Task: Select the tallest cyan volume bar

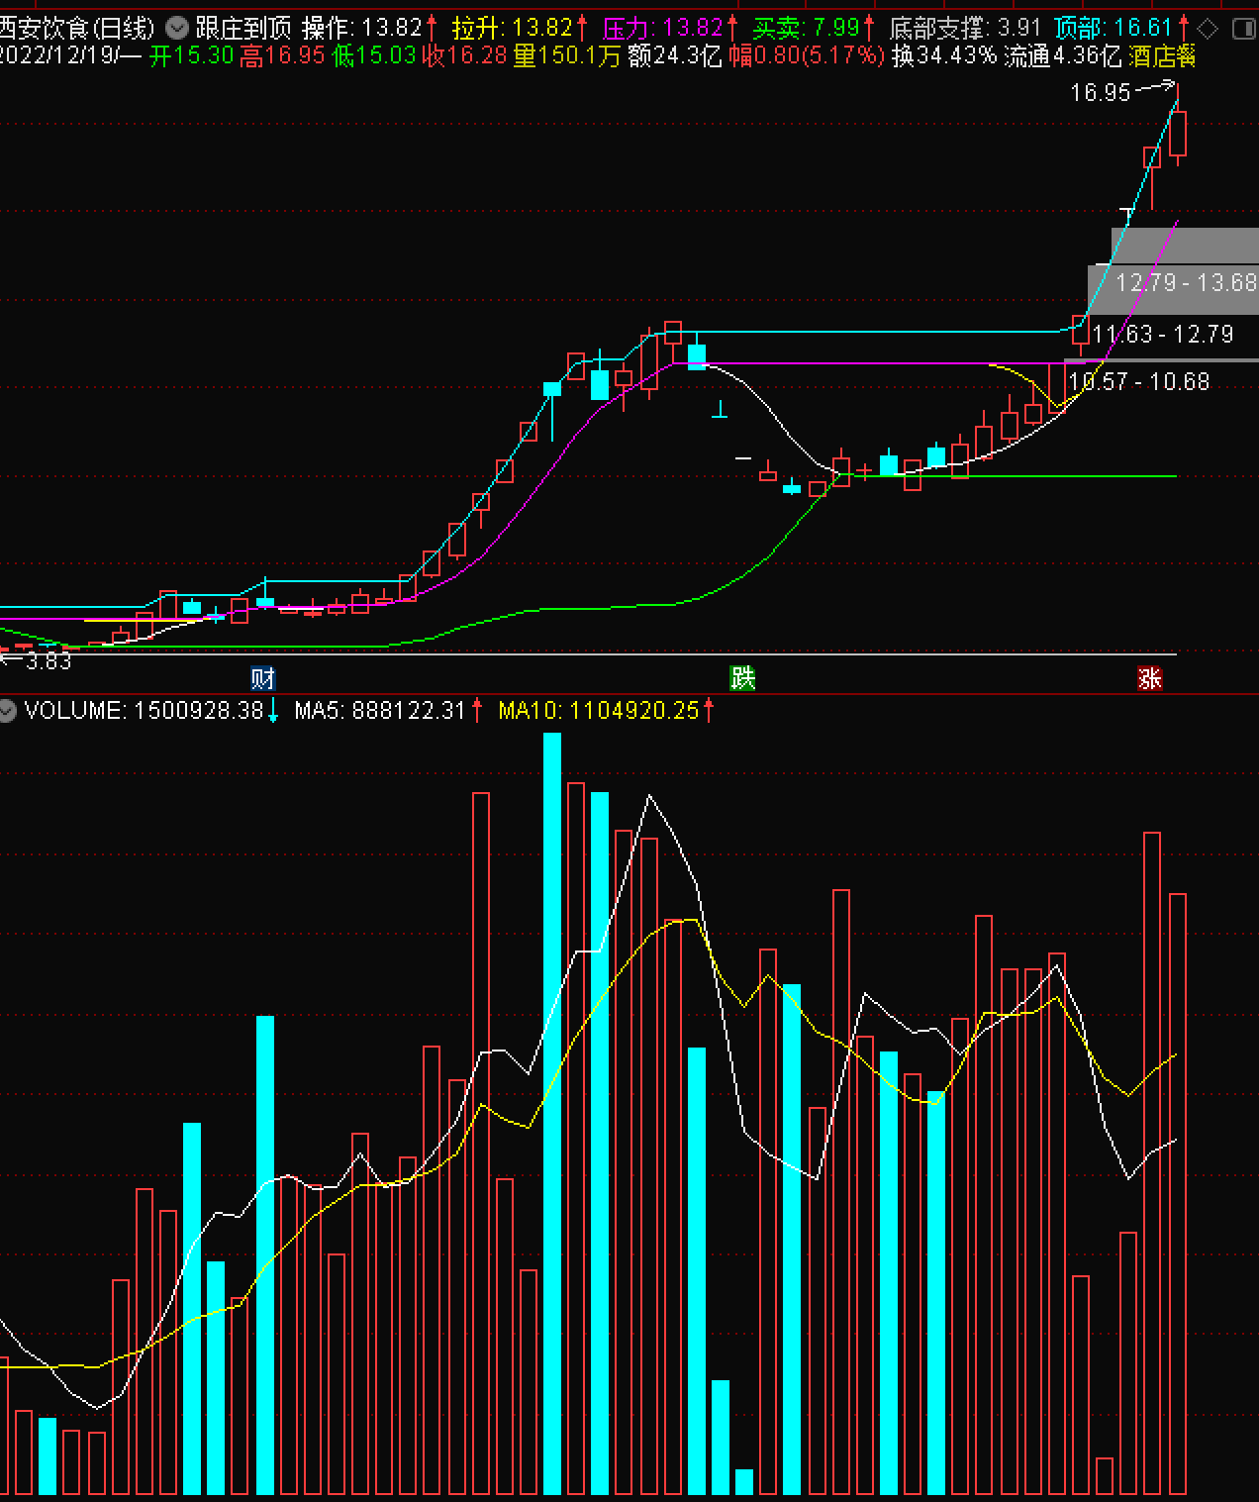Action: tap(552, 1113)
